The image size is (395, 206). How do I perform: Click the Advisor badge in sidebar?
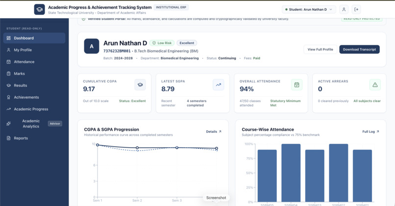point(55,124)
